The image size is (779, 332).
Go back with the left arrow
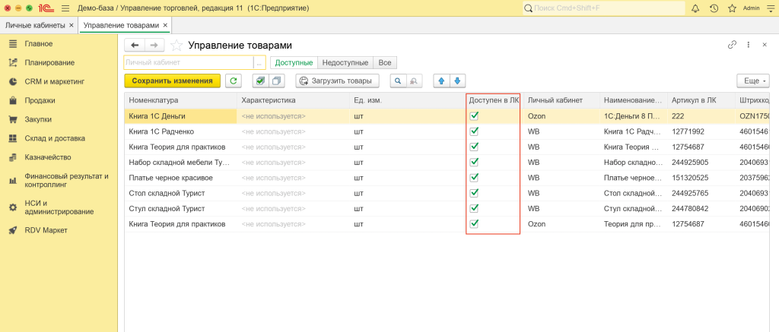(x=134, y=45)
